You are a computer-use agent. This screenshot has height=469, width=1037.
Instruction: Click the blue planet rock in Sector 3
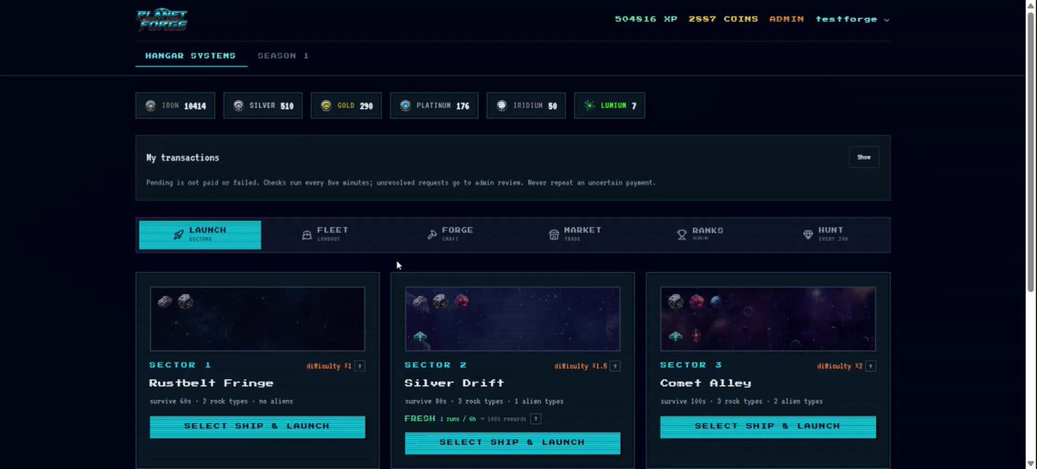[717, 301]
